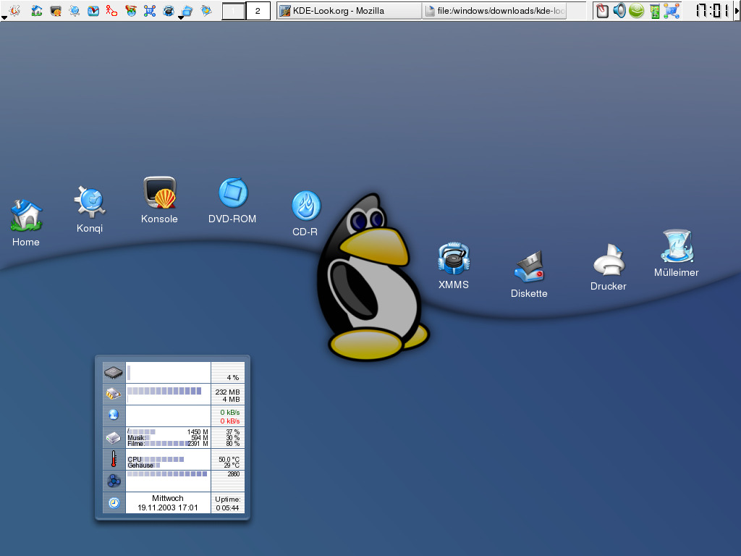
Task: Click the Tux penguin desktop image
Action: coord(373,277)
